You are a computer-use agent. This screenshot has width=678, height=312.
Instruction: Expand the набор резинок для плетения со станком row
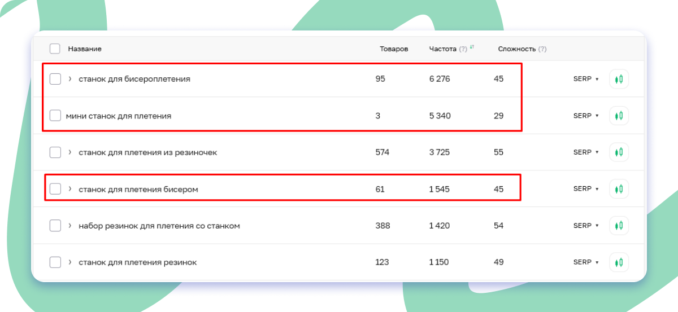tap(70, 226)
